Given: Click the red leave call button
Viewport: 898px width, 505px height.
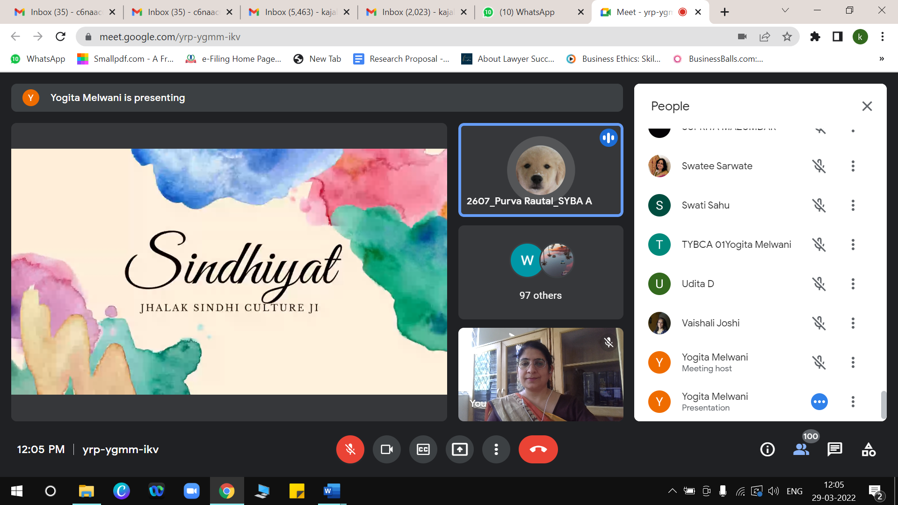Looking at the screenshot, I should pyautogui.click(x=538, y=449).
